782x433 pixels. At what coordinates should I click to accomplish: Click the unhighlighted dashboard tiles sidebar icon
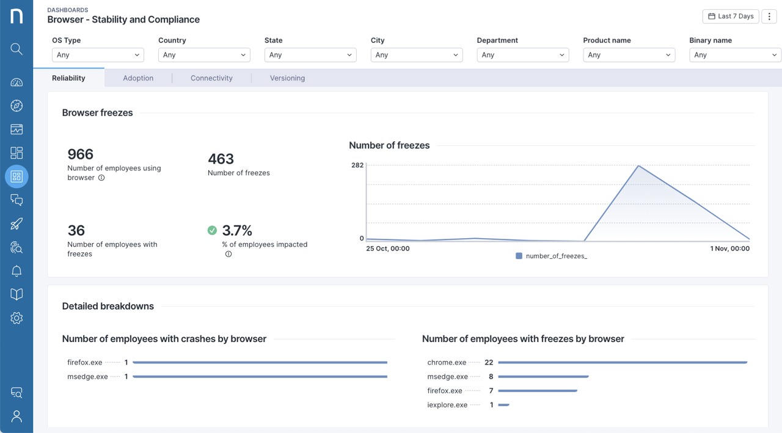tap(16, 153)
